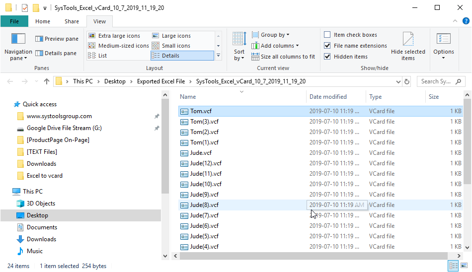Switch to Large icons layout
This screenshot has height=272, width=472.
171,36
